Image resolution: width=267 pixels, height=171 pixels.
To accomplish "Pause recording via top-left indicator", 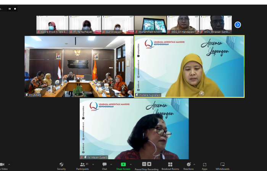I will (10, 9).
